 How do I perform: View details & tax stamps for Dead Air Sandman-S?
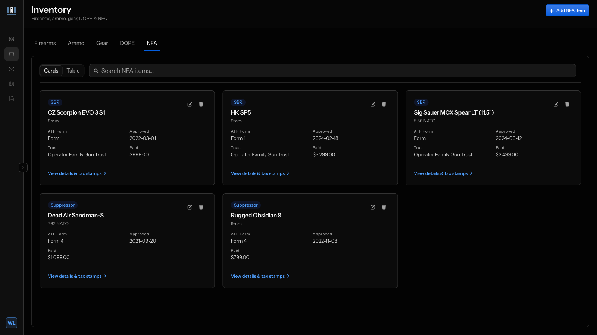pyautogui.click(x=77, y=276)
